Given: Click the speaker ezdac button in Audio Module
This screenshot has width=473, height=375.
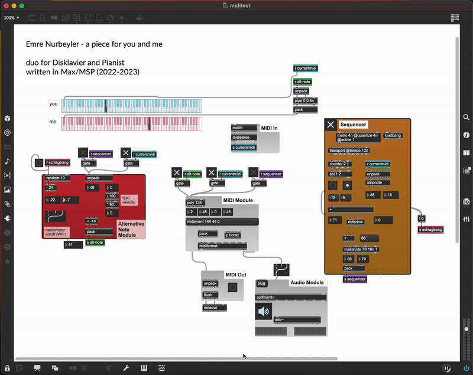Looking at the screenshot, I should (x=264, y=311).
